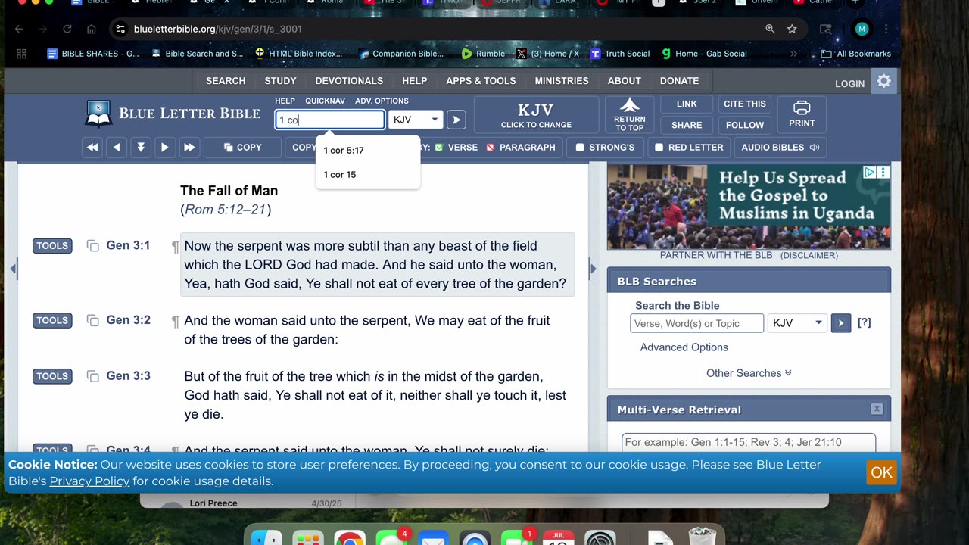
Task: Open the TOOLS menu for Gen 3:1
Action: coord(52,246)
